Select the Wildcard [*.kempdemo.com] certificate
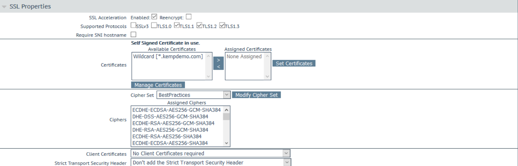518x166 pixels. [x=168, y=56]
